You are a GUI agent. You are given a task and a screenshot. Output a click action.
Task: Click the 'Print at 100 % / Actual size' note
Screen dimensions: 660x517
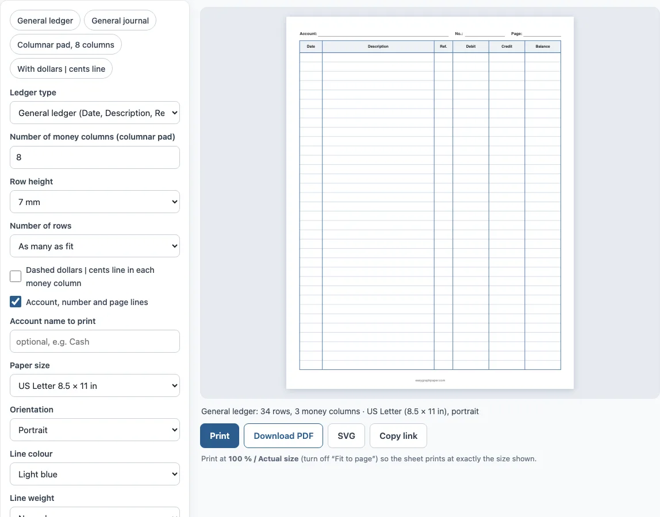tap(369, 458)
